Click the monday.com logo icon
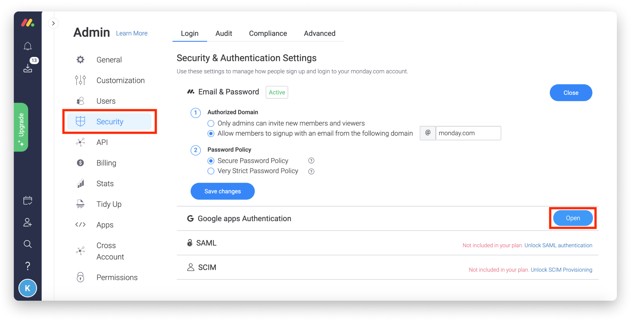Image resolution: width=631 pixels, height=322 pixels. 28,23
